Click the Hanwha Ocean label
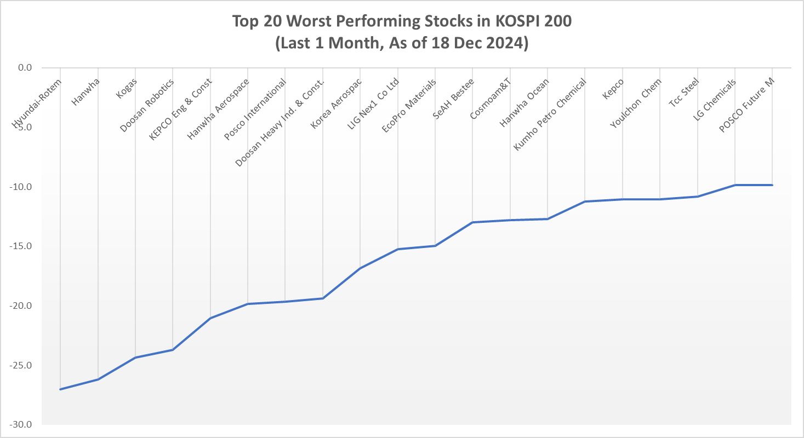This screenshot has width=804, height=438. click(524, 102)
